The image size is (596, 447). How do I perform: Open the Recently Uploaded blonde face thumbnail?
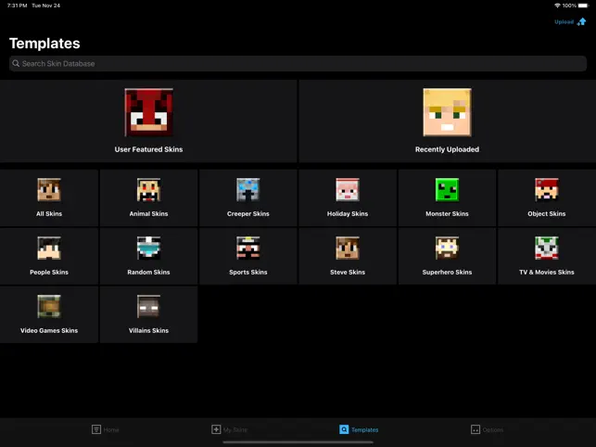tap(447, 112)
